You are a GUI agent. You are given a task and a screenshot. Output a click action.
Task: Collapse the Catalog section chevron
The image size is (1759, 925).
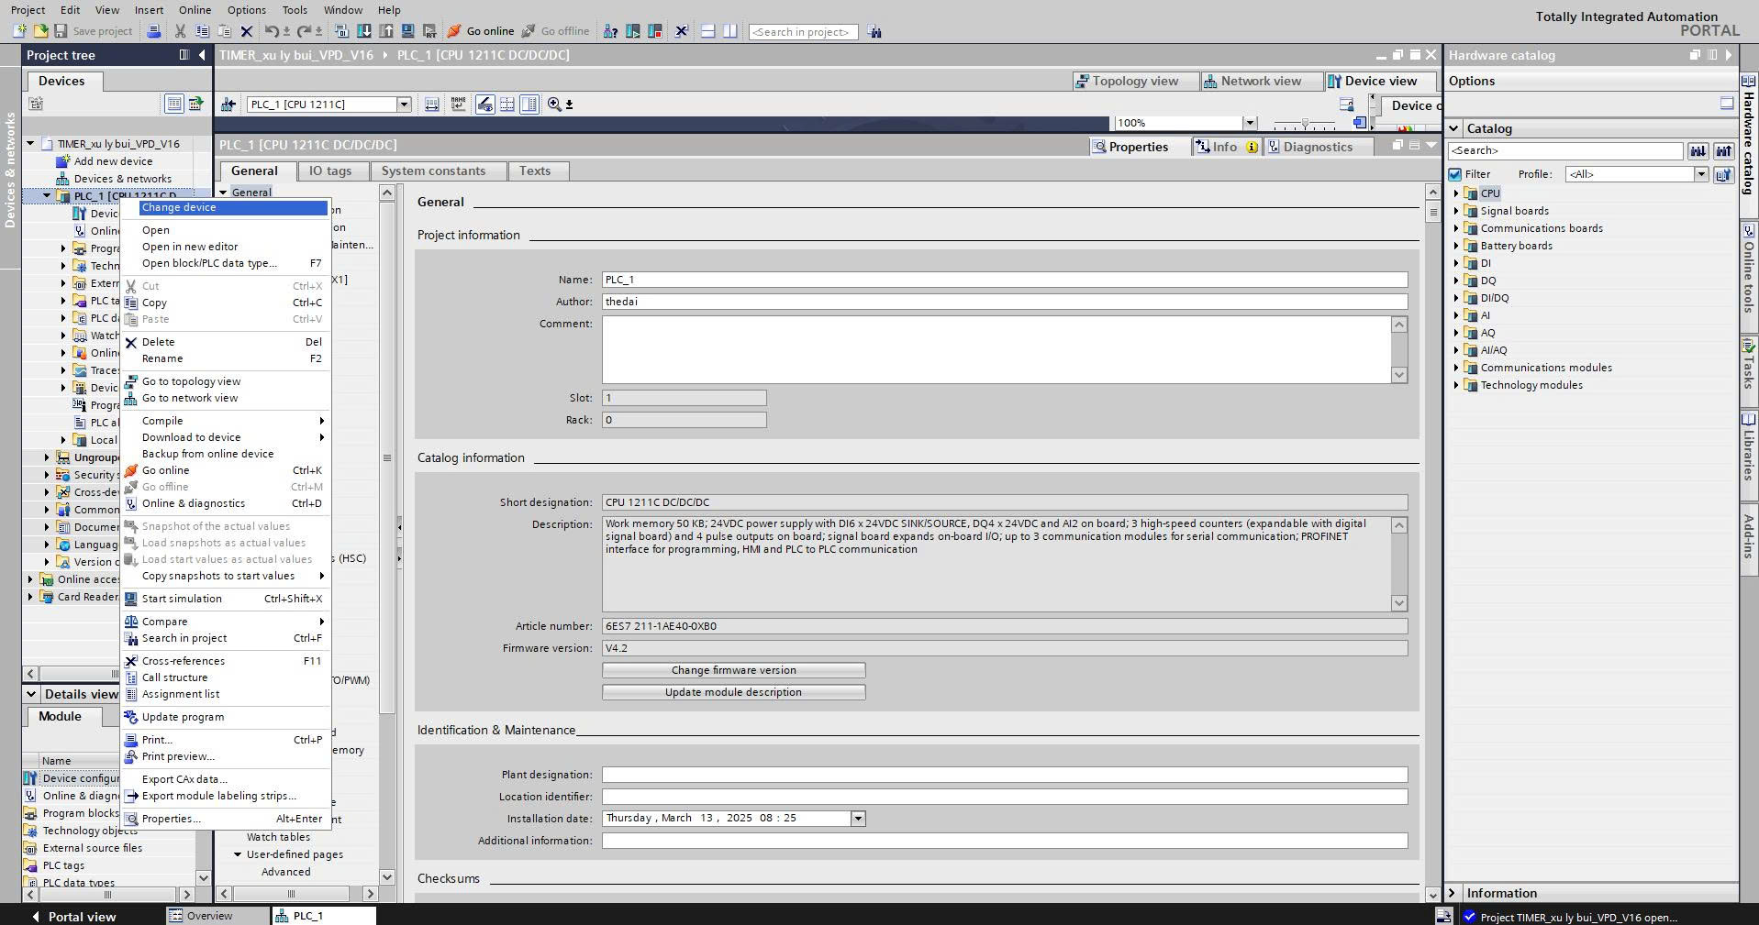[1454, 128]
